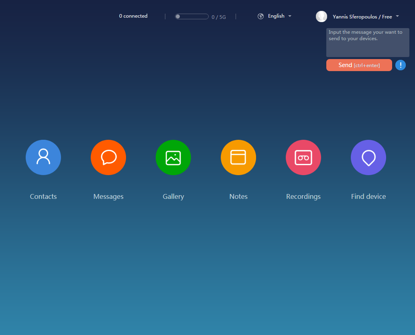Viewport: 415px width, 335px height.
Task: Click the globe language icon
Action: 261,16
